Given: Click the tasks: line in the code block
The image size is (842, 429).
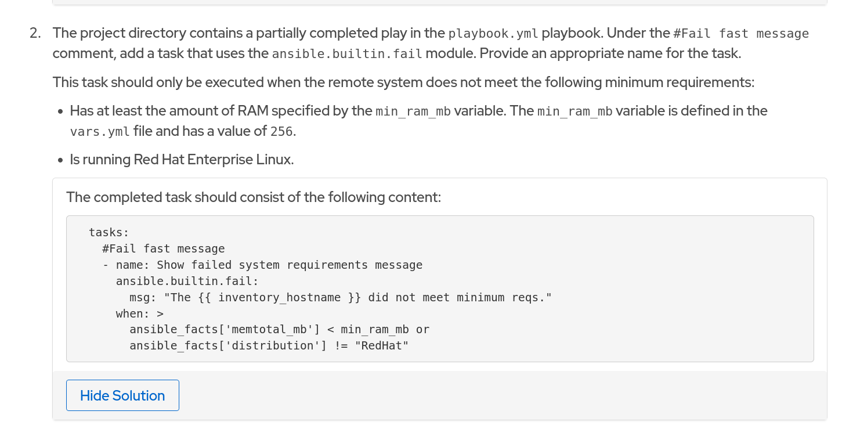Looking at the screenshot, I should tap(109, 233).
